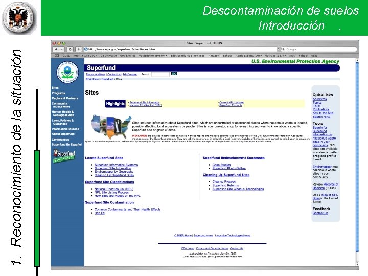Open Privacy and Security Notice footer link
The height and width of the screenshot is (276, 368).
pos(212,248)
